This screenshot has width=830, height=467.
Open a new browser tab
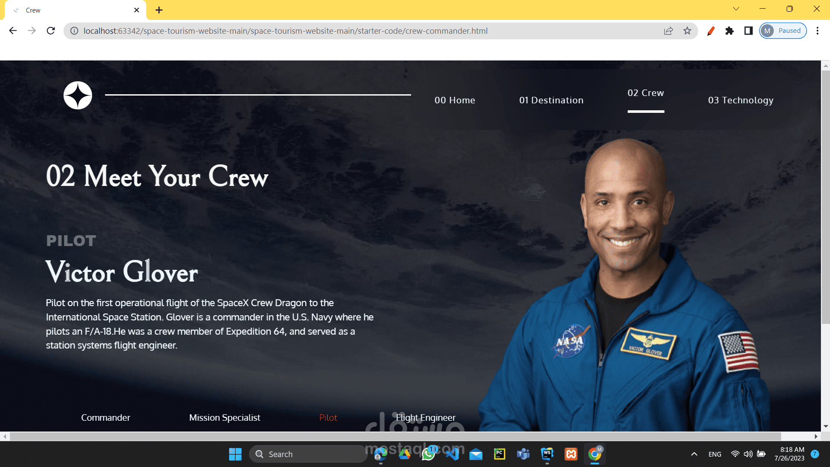(159, 10)
